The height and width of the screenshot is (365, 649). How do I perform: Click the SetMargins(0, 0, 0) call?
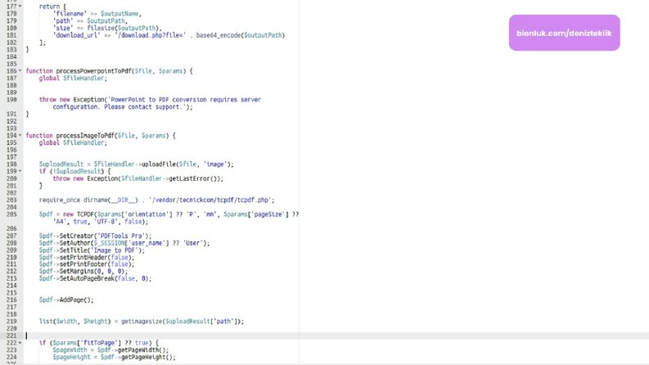92,272
